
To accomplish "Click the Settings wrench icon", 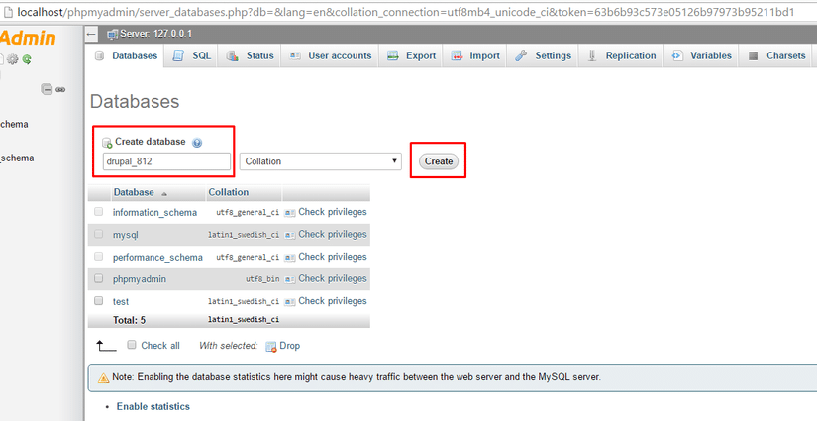I will point(521,55).
